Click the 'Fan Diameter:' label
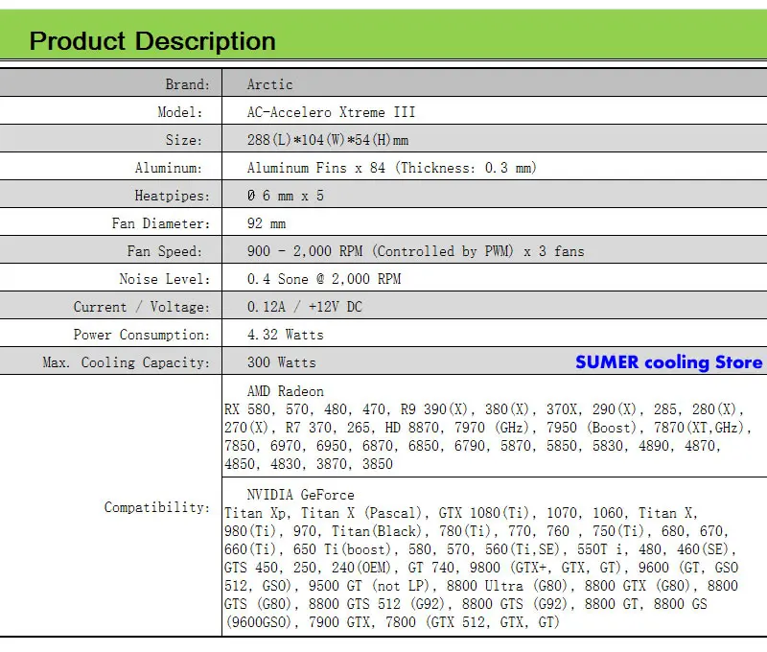767x652 pixels. [161, 223]
